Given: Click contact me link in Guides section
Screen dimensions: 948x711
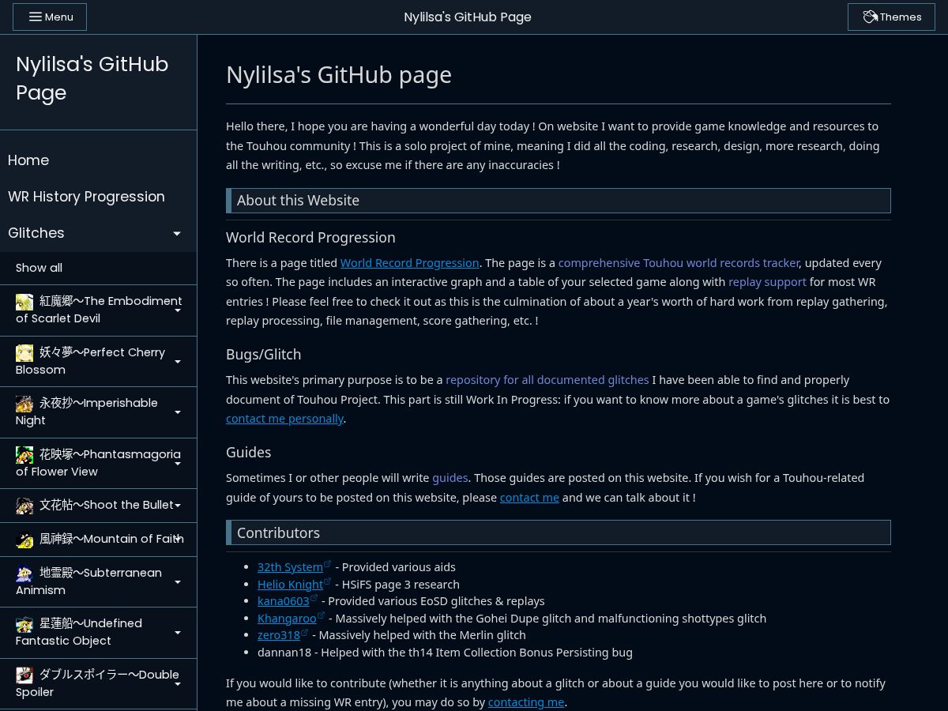Looking at the screenshot, I should pyautogui.click(x=529, y=498).
